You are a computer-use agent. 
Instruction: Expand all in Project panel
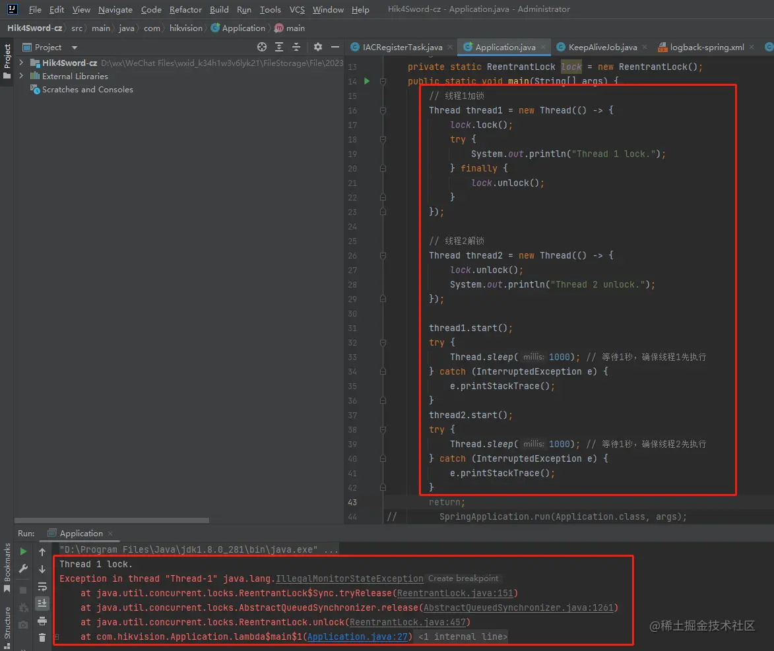(279, 47)
